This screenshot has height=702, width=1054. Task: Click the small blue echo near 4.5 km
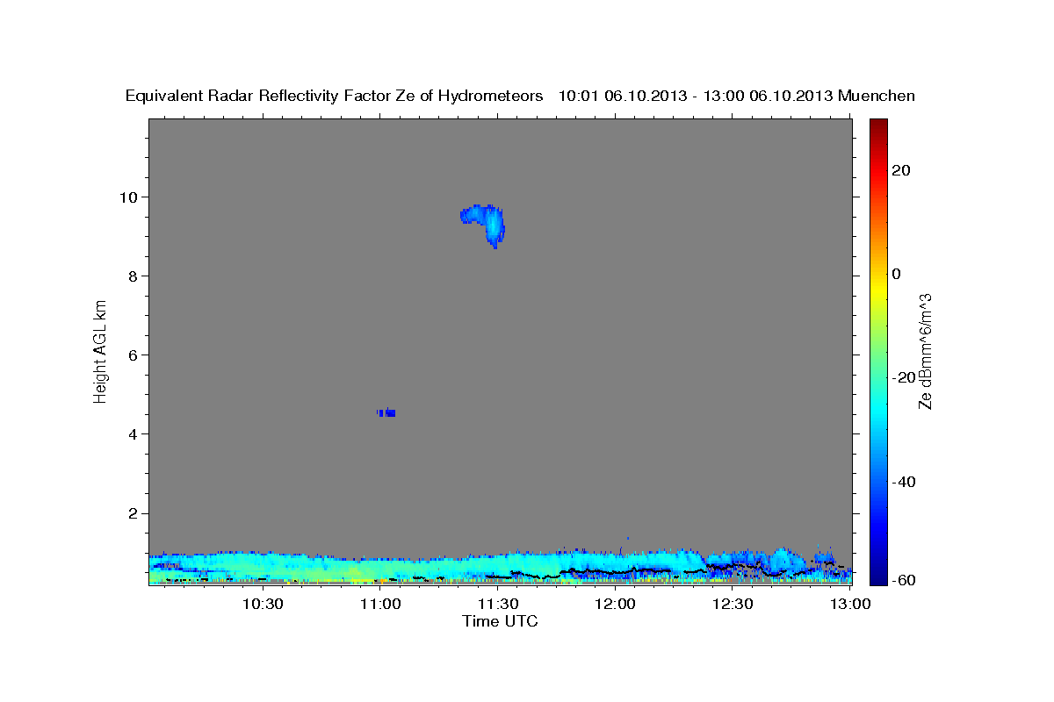[x=386, y=412]
